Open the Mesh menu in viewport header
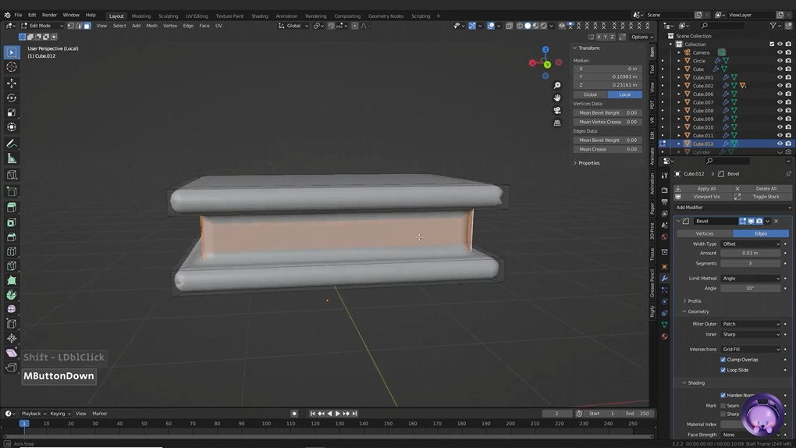 click(x=152, y=26)
